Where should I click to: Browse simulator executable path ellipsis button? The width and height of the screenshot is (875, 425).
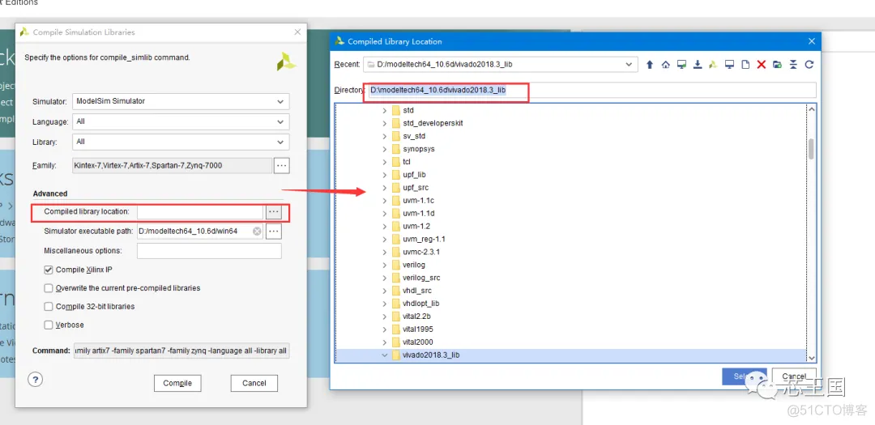point(274,232)
